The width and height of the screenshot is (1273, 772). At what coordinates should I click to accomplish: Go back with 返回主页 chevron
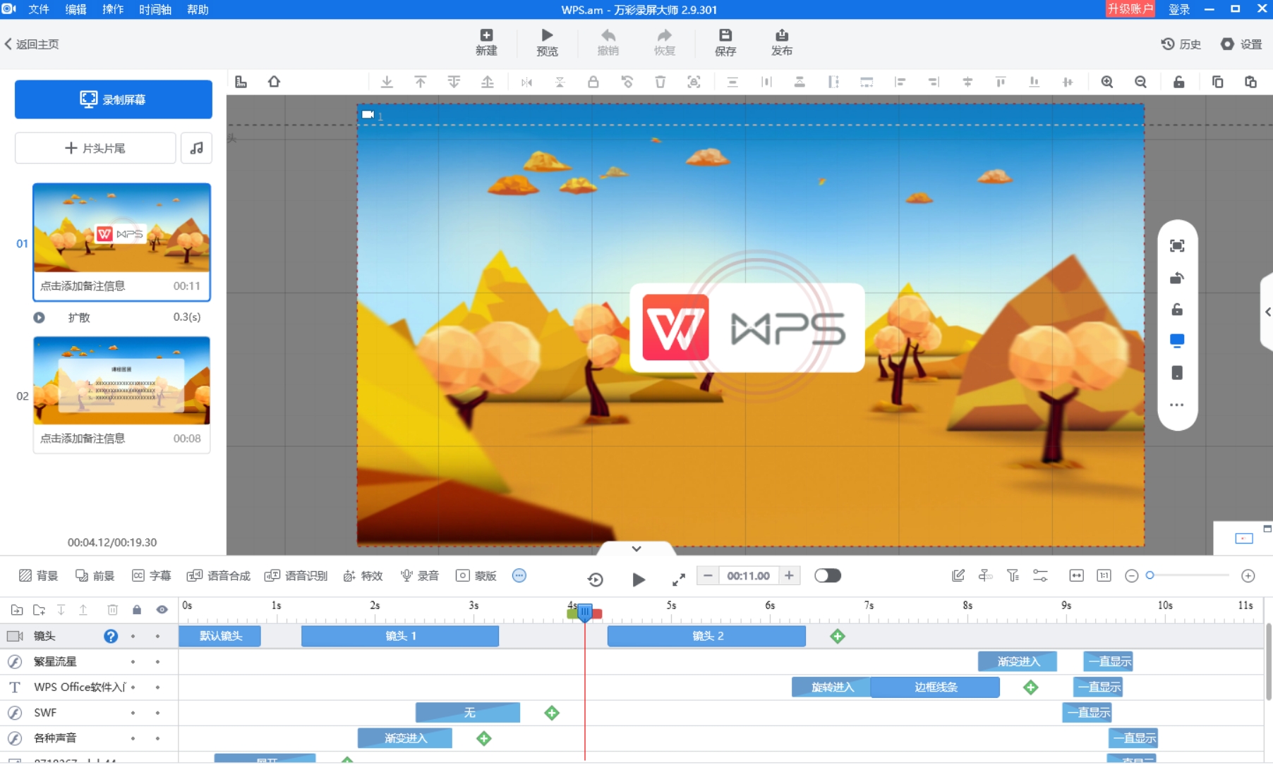coord(31,44)
